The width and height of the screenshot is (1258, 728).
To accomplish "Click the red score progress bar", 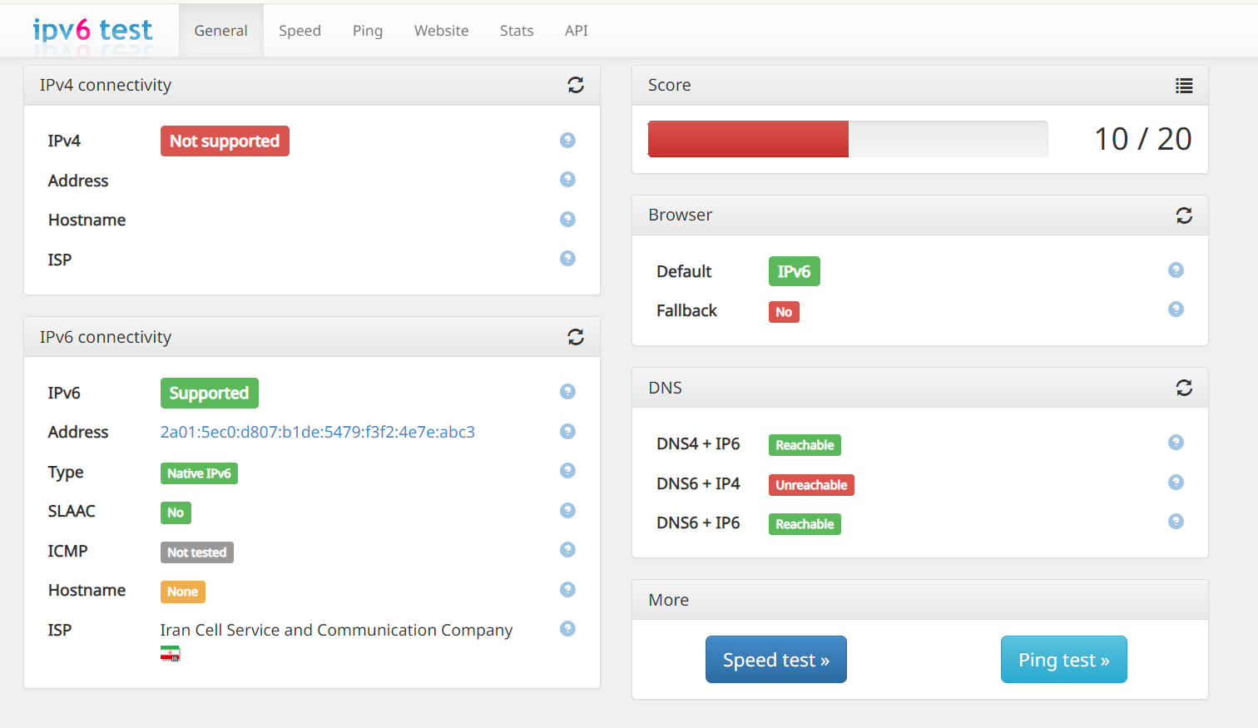I will (x=748, y=139).
